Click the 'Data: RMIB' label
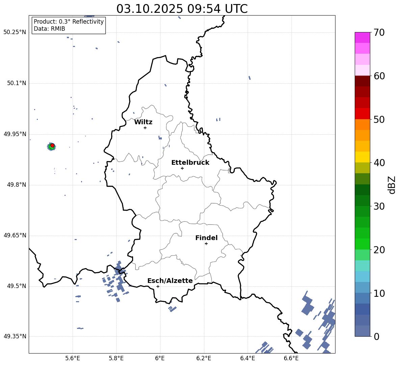This screenshot has width=400, height=365. [x=49, y=29]
